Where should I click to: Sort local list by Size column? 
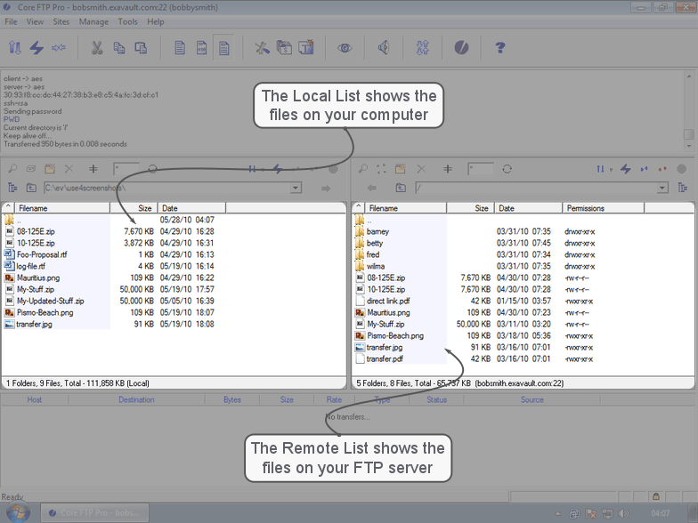click(134, 208)
